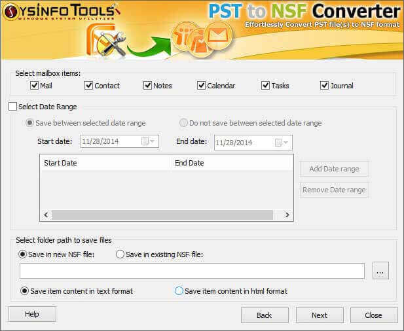Click the Add Date range button
404x331 pixels.
pyautogui.click(x=334, y=169)
